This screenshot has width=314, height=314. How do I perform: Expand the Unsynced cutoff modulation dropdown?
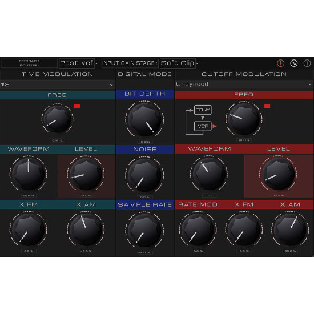point(244,84)
